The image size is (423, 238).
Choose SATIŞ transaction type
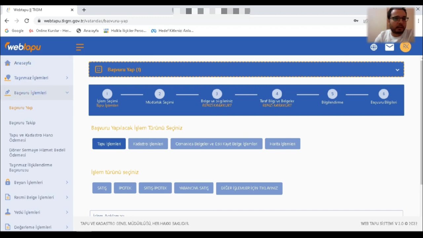pos(102,188)
